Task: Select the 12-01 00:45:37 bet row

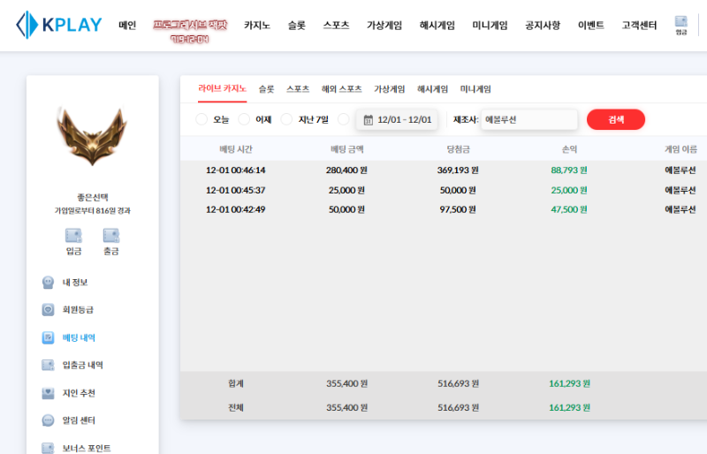Action: tap(444, 190)
